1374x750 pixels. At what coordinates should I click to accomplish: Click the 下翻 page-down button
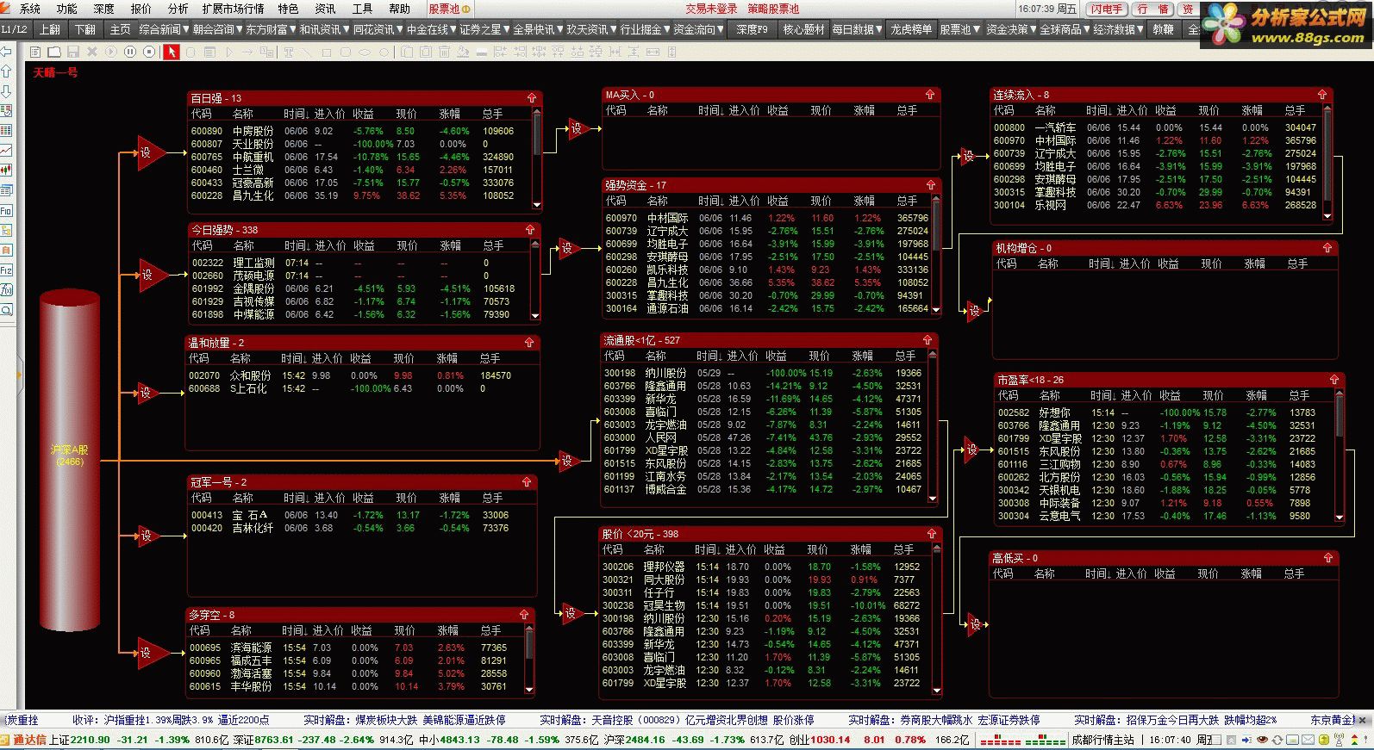85,29
